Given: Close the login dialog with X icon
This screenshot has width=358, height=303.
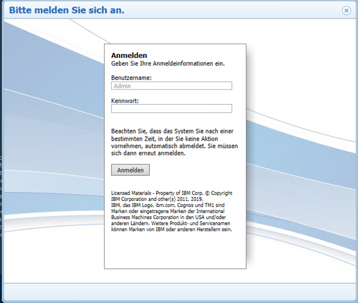Looking at the screenshot, I should pyautogui.click(x=346, y=11).
